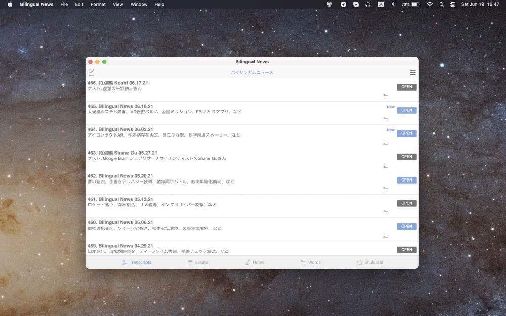The image size is (506, 316).
Task: Open episode 465 Bilingual News 06.10.21
Action: [407, 110]
